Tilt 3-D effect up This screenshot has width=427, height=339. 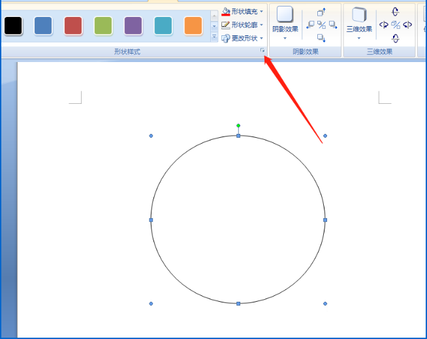(x=396, y=12)
